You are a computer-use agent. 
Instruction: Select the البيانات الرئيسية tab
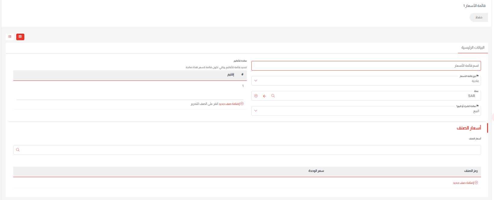click(x=472, y=47)
